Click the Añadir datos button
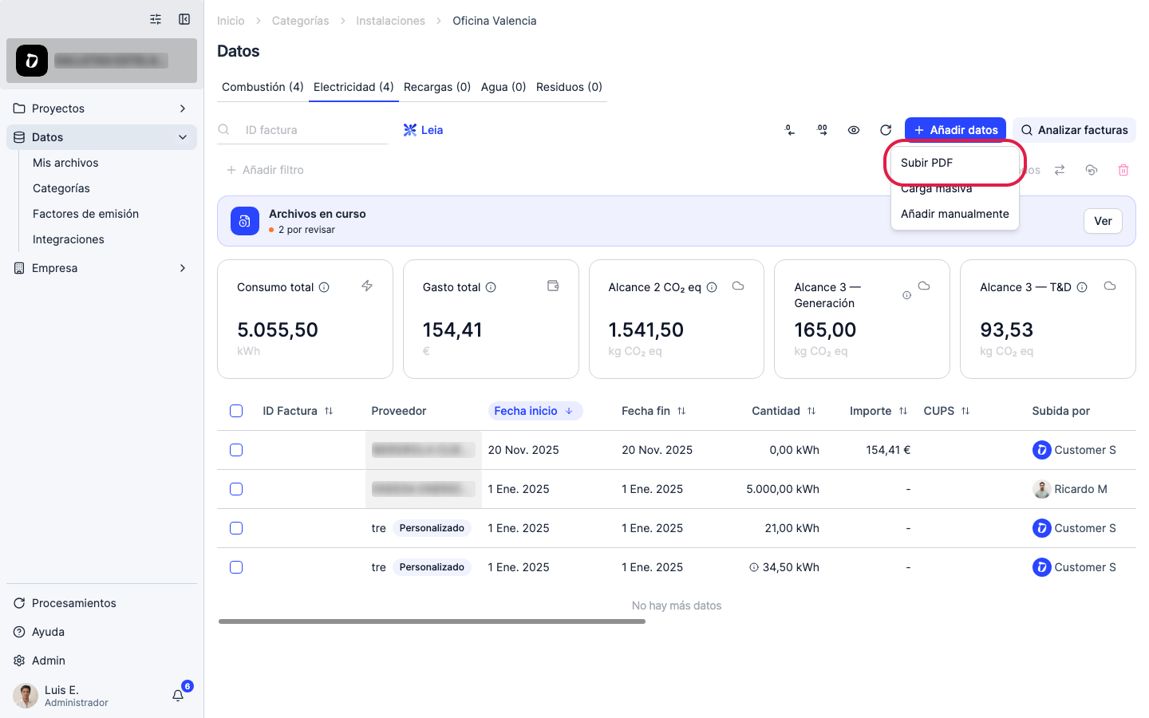The image size is (1149, 718). tap(955, 130)
